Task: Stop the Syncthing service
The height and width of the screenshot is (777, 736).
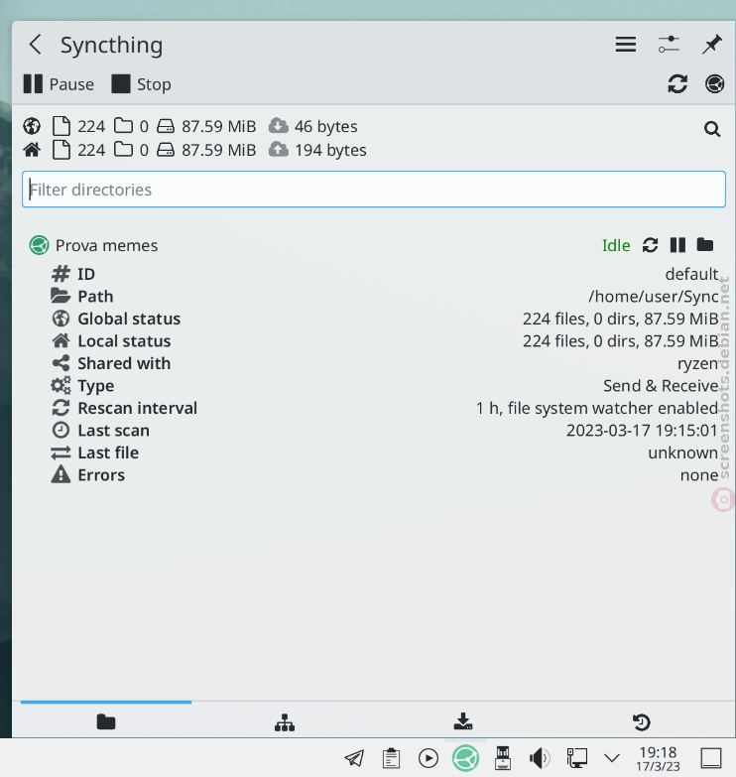Action: (141, 84)
